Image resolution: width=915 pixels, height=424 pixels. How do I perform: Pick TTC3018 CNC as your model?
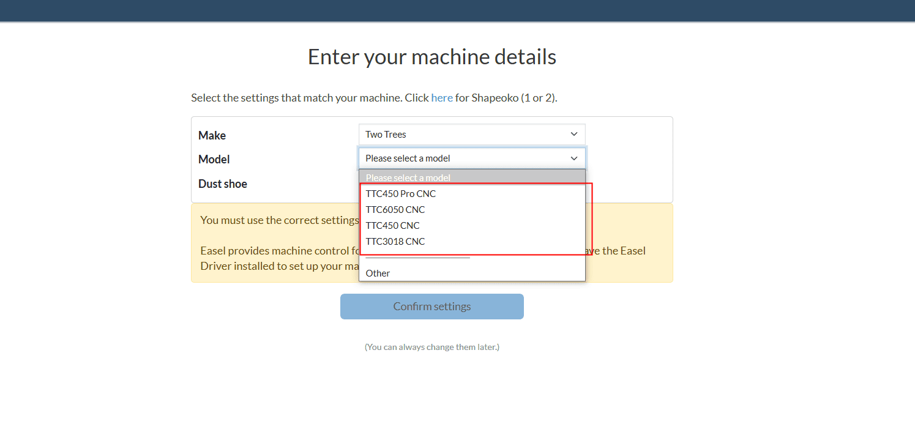(x=395, y=241)
